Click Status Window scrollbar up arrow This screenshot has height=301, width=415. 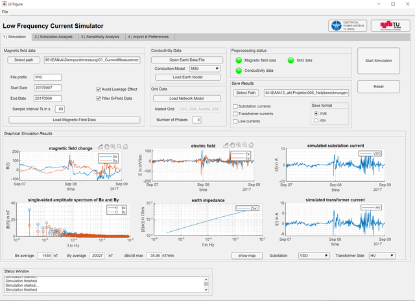coord(206,280)
